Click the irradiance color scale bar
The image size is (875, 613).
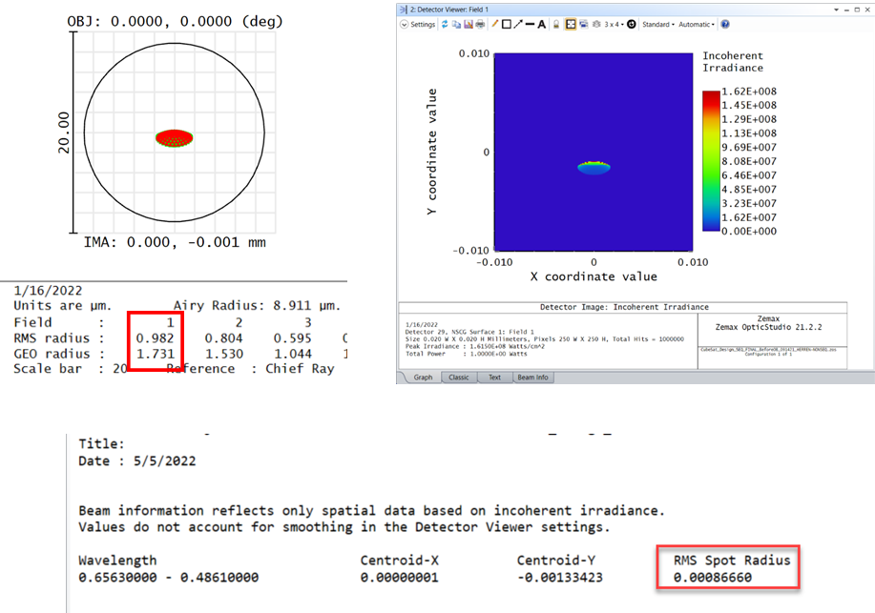(x=711, y=161)
